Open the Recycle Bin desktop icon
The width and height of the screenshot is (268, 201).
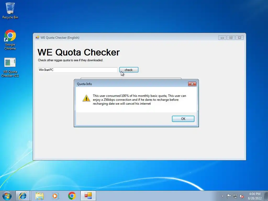point(10,10)
